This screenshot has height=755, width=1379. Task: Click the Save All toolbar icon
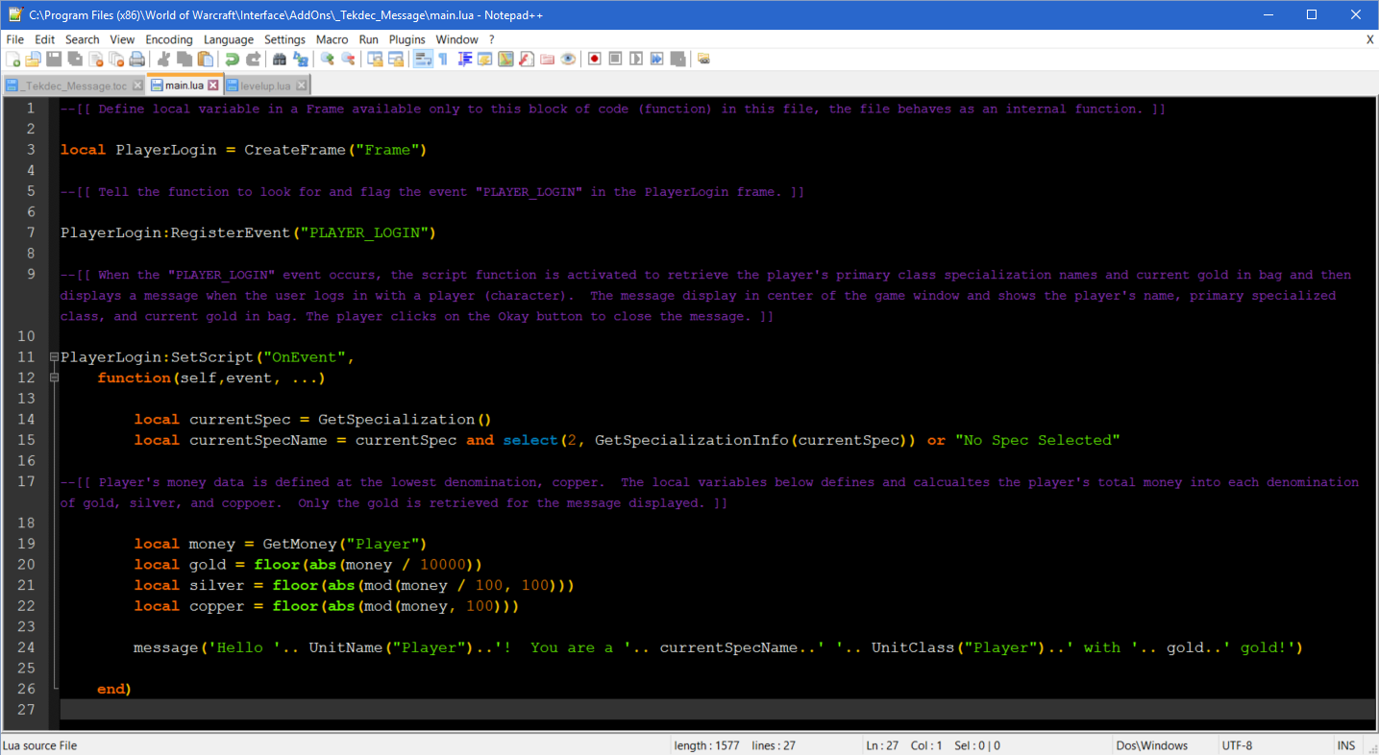(75, 59)
